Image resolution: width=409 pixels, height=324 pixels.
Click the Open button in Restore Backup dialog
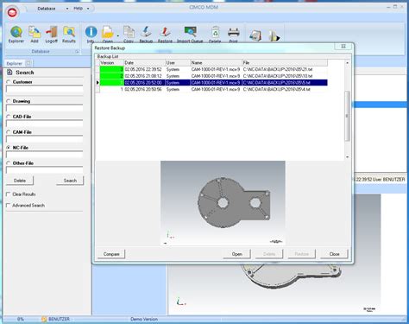[x=236, y=254]
